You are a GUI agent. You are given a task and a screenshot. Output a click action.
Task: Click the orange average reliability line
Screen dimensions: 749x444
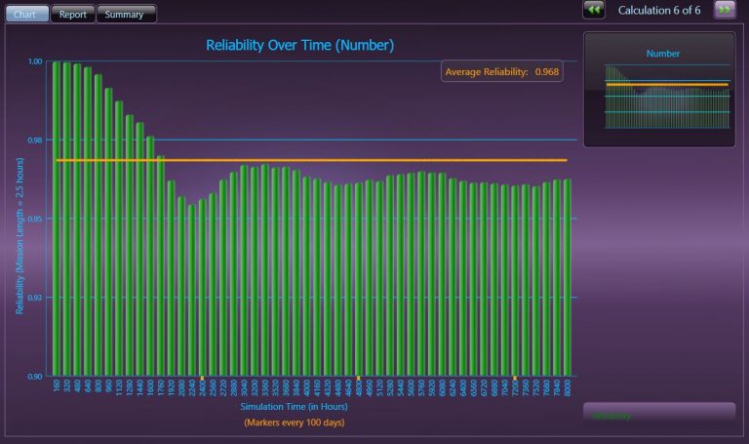coord(312,160)
